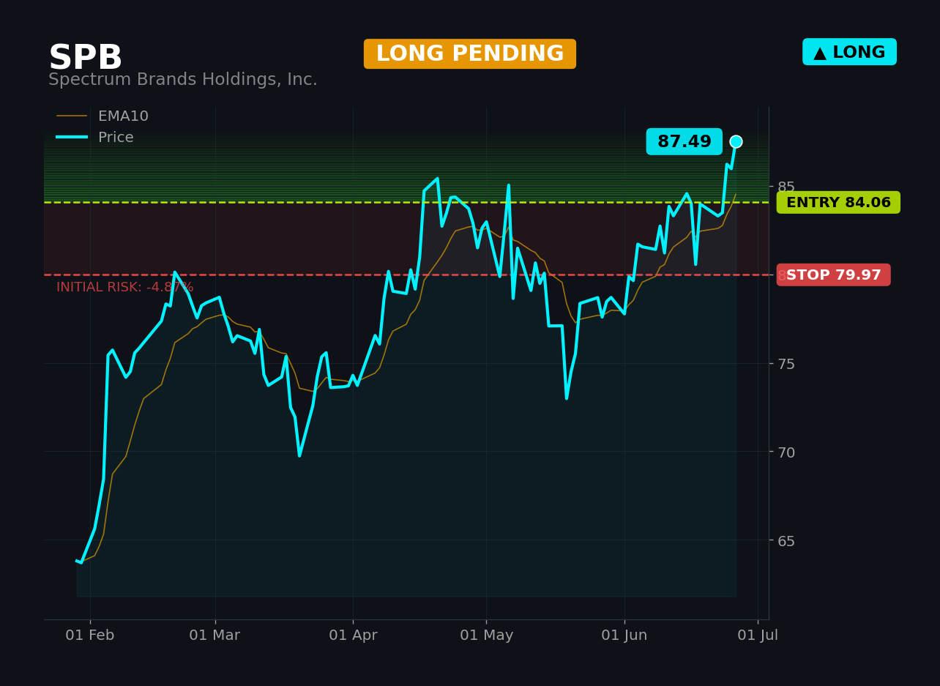Click the SPB ticker title
940x686 pixels.
85,58
